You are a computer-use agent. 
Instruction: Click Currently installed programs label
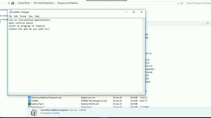(x=54, y=110)
